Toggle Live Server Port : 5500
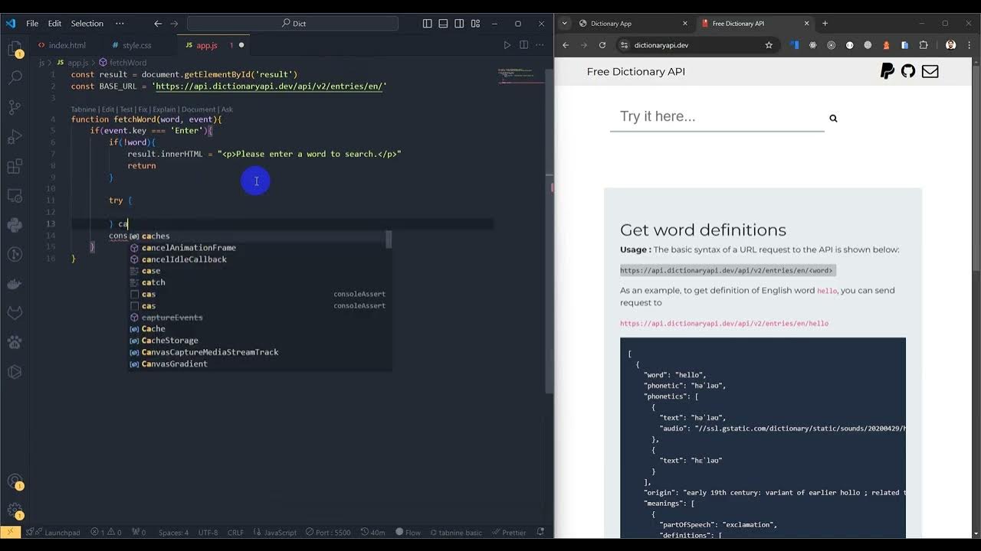 [x=327, y=532]
